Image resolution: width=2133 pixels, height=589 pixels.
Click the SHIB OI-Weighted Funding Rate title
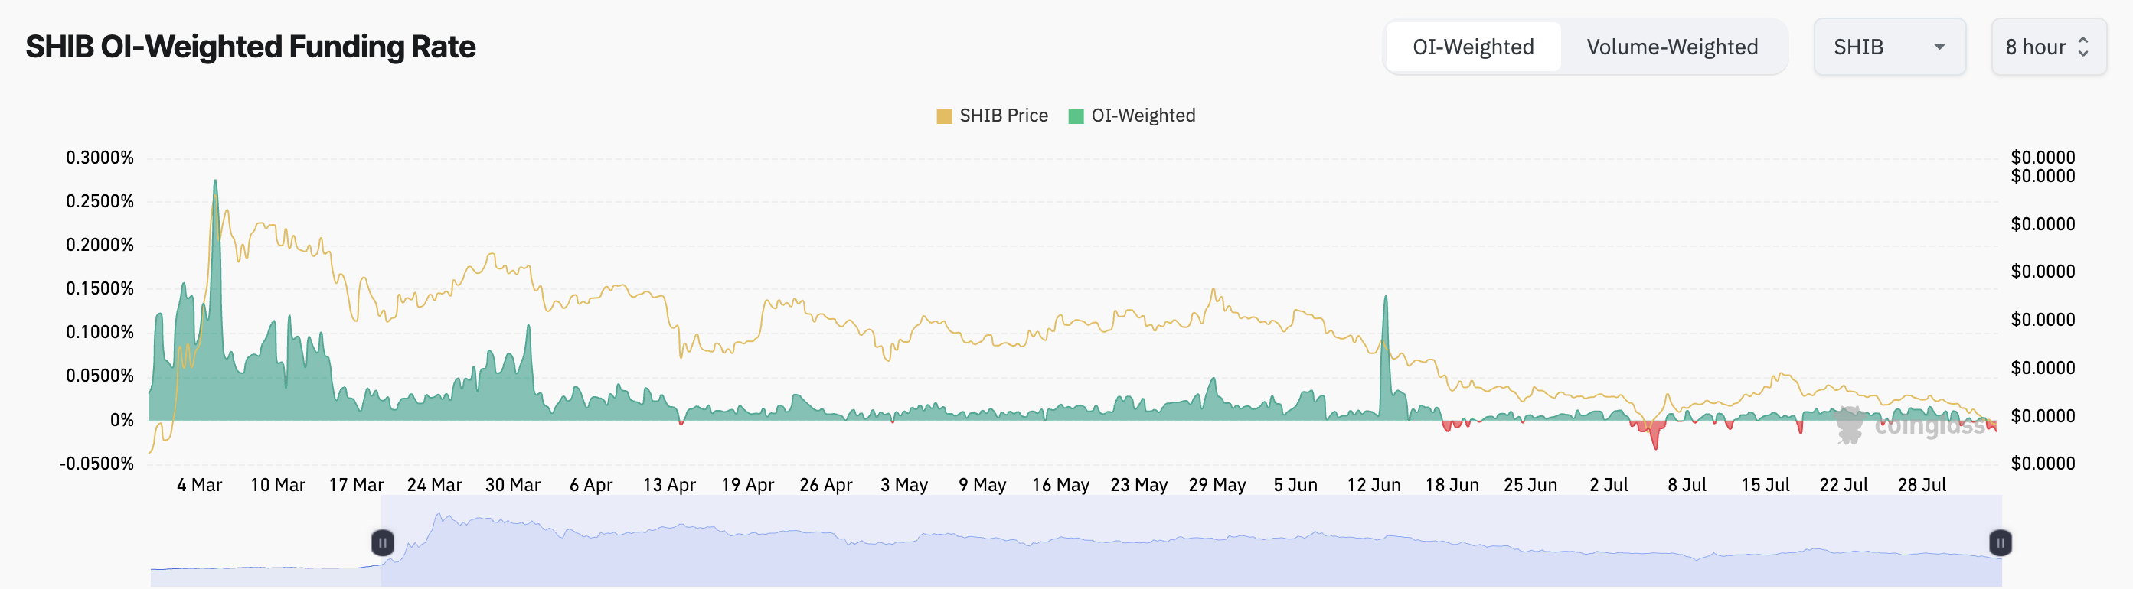250,47
